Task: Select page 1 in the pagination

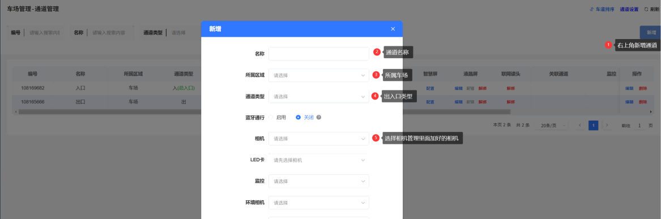Action: pos(594,126)
